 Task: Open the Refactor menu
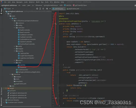tap(32, 2)
